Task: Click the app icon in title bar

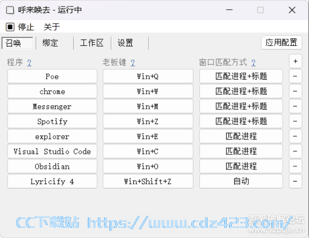Action: click(10, 10)
